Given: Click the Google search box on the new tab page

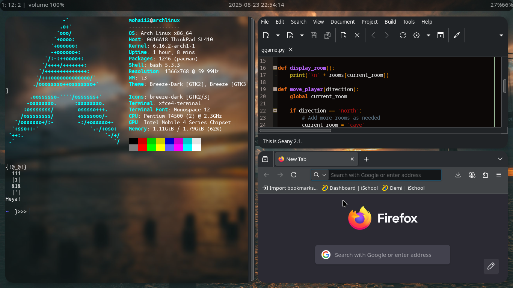Looking at the screenshot, I should [x=382, y=255].
